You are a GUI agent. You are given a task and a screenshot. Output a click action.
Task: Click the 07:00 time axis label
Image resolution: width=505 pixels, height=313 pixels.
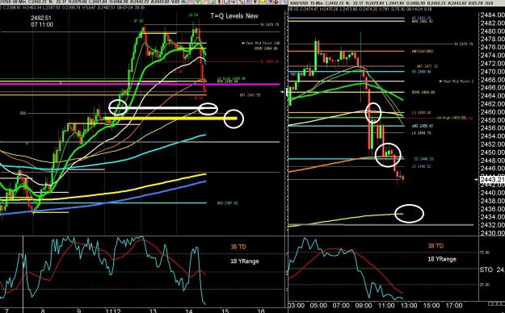click(342, 305)
